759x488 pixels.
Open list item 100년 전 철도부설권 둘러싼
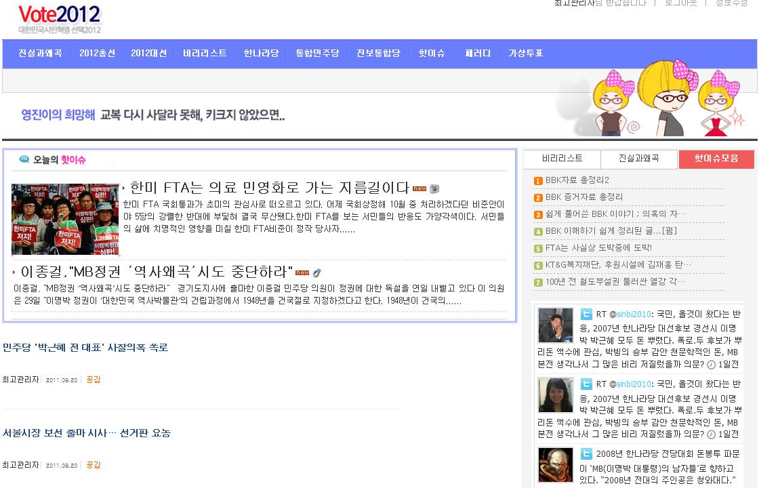pyautogui.click(x=615, y=282)
